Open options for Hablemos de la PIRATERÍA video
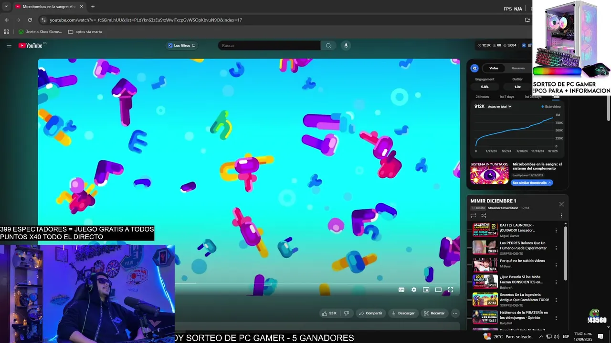 556,318
